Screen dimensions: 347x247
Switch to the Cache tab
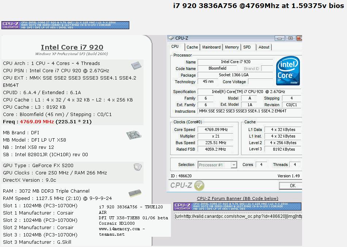pos(192,47)
